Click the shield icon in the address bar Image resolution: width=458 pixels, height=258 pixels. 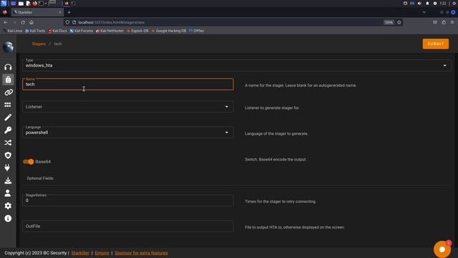coord(67,22)
